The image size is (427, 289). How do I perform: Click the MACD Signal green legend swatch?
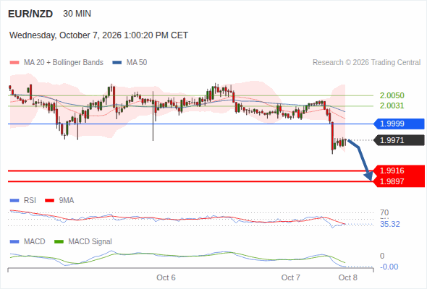tap(59, 242)
